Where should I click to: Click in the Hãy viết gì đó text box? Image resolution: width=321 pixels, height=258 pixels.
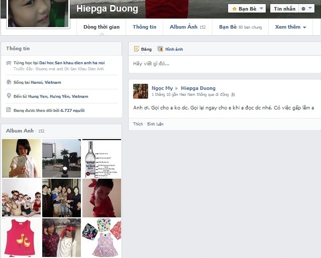(224, 64)
